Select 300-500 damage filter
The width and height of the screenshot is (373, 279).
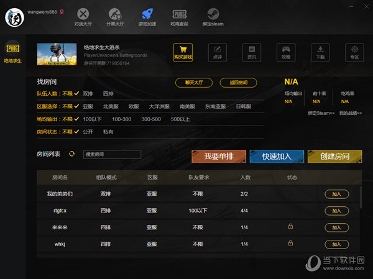pyautogui.click(x=151, y=119)
